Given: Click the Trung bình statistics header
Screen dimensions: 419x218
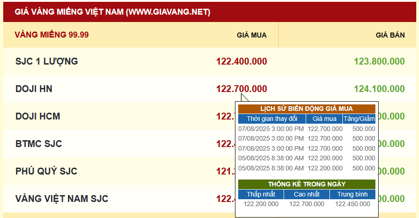Looking at the screenshot, I should tap(352, 194).
